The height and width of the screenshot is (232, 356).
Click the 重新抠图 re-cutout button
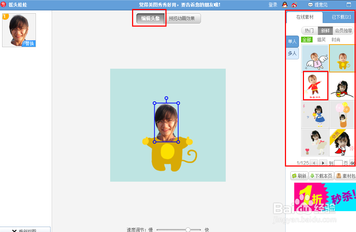[x=25, y=230]
